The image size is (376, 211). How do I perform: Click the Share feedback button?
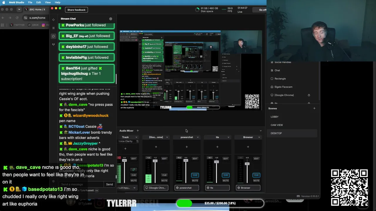pyautogui.click(x=76, y=10)
